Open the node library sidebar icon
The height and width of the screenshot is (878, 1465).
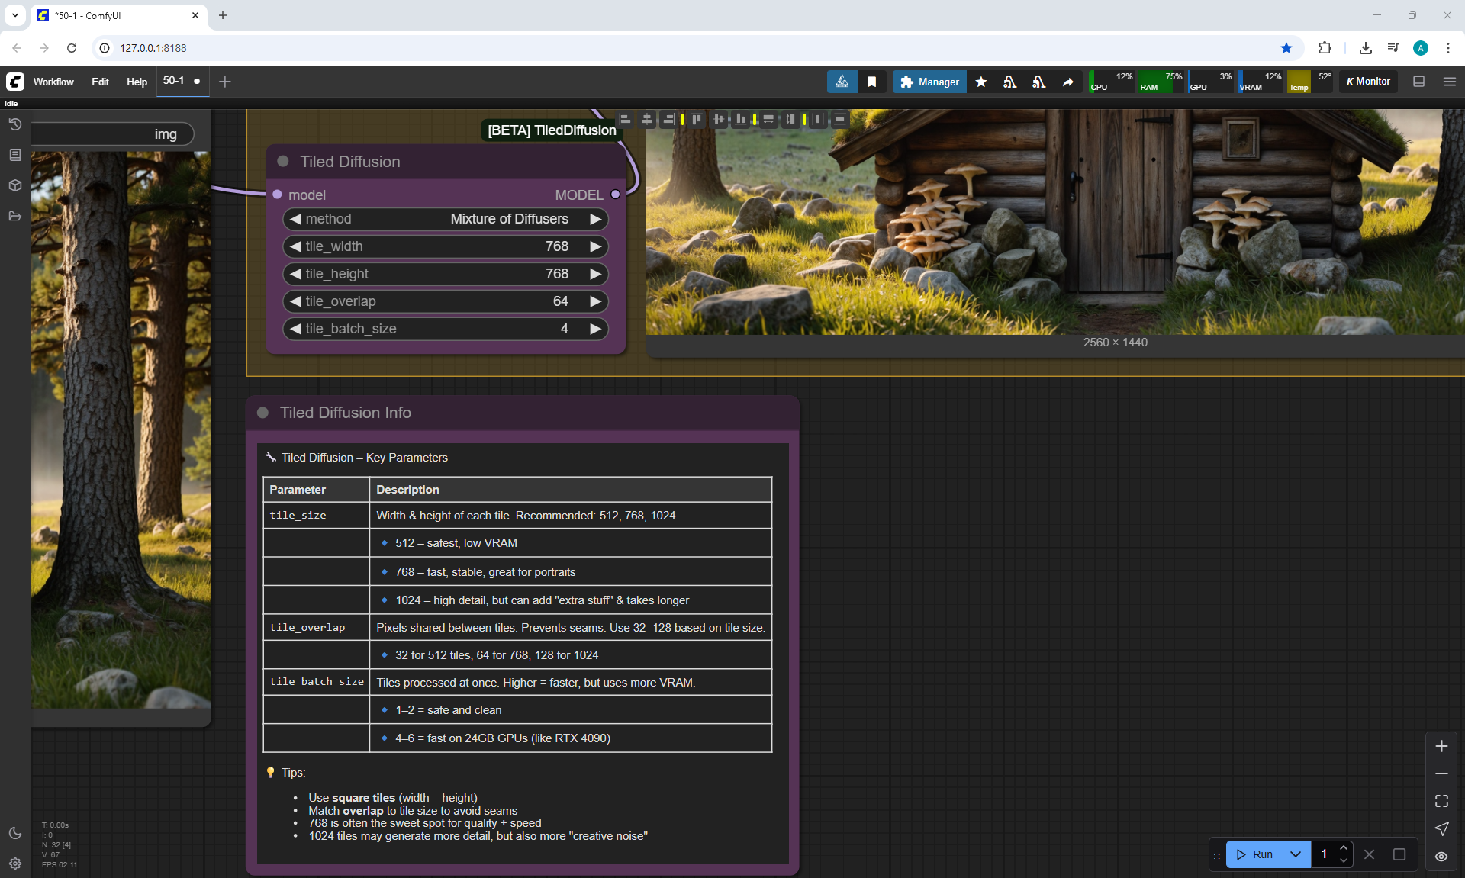pos(14,155)
